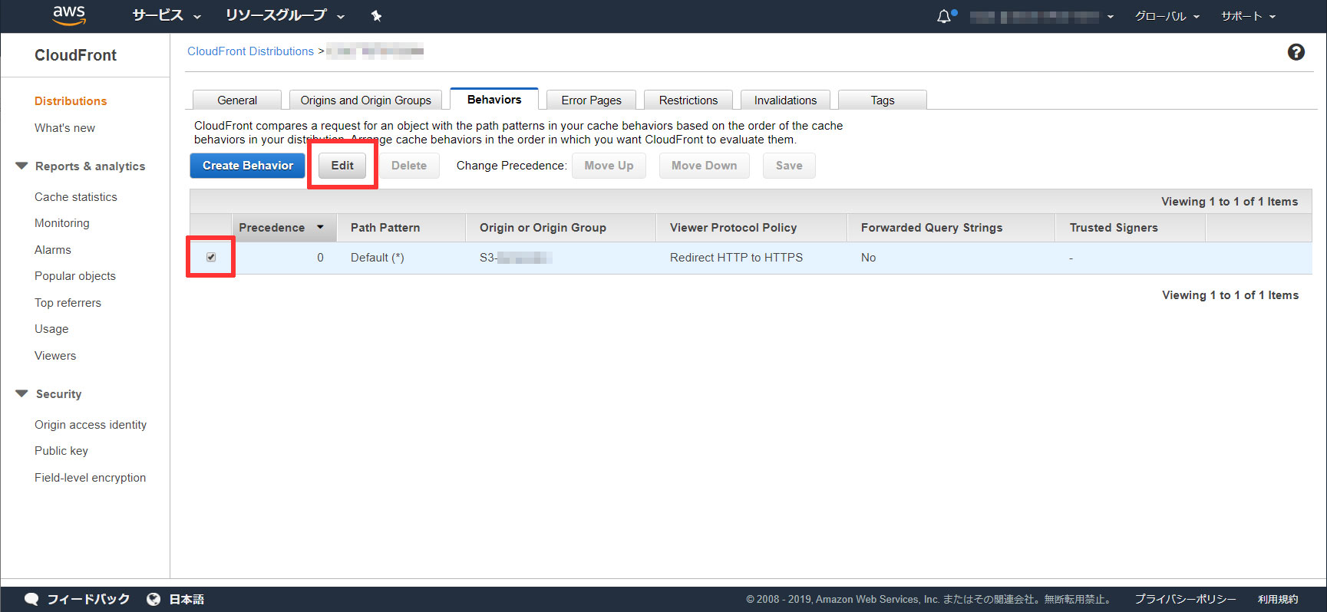The height and width of the screenshot is (612, 1327).
Task: Toggle the Default (*) behavior checkbox
Action: point(211,257)
